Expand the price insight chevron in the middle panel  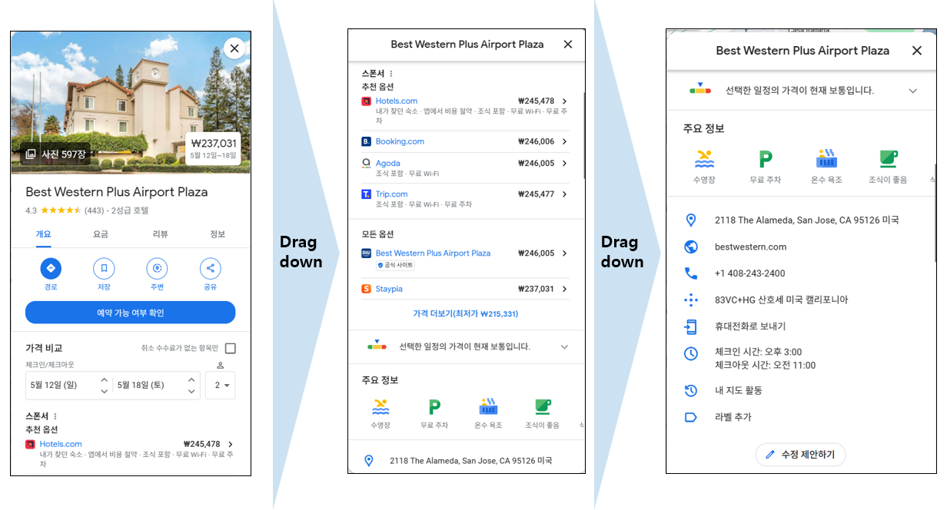[564, 347]
